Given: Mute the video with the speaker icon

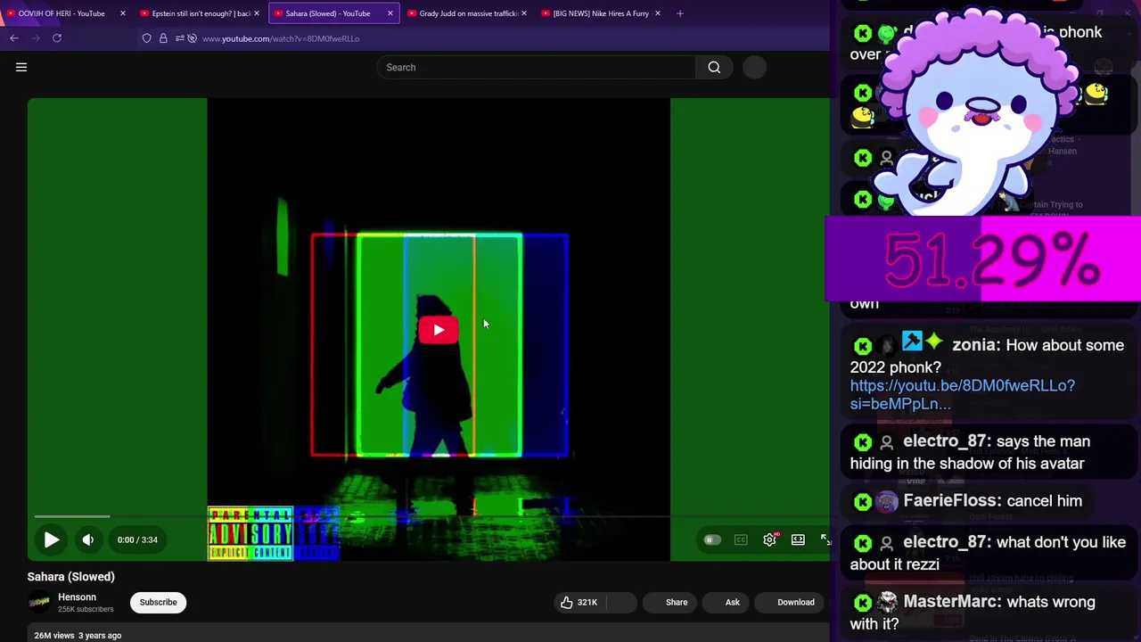Looking at the screenshot, I should tap(87, 539).
